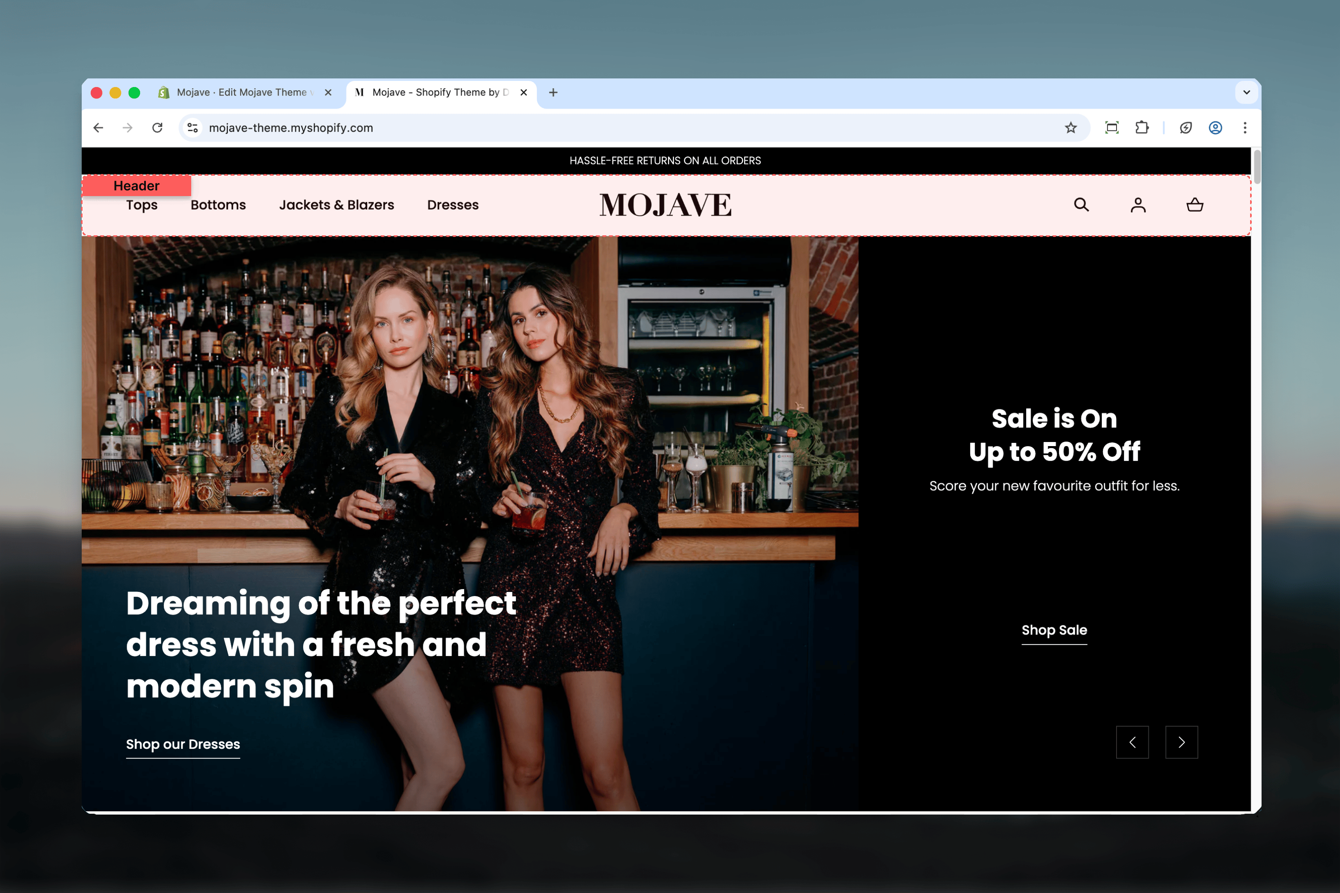Click the lightning extension icon in toolbar

click(1186, 127)
